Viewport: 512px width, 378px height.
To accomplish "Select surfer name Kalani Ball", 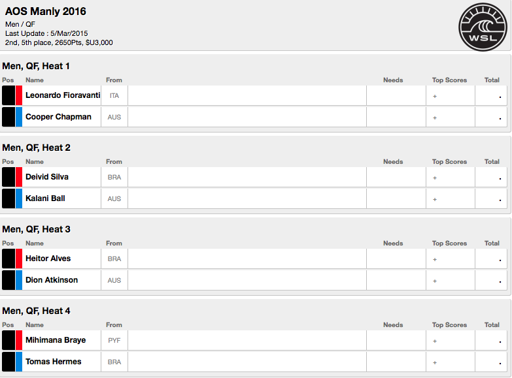I will (45, 198).
